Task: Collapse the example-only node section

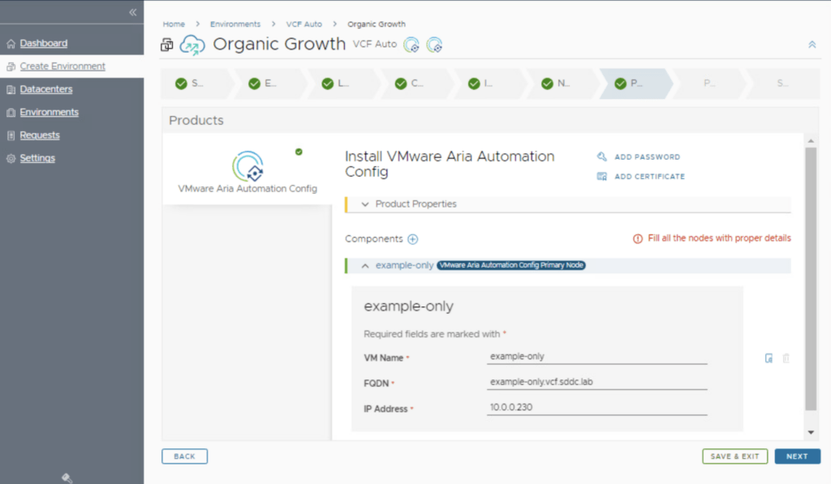Action: tap(365, 265)
